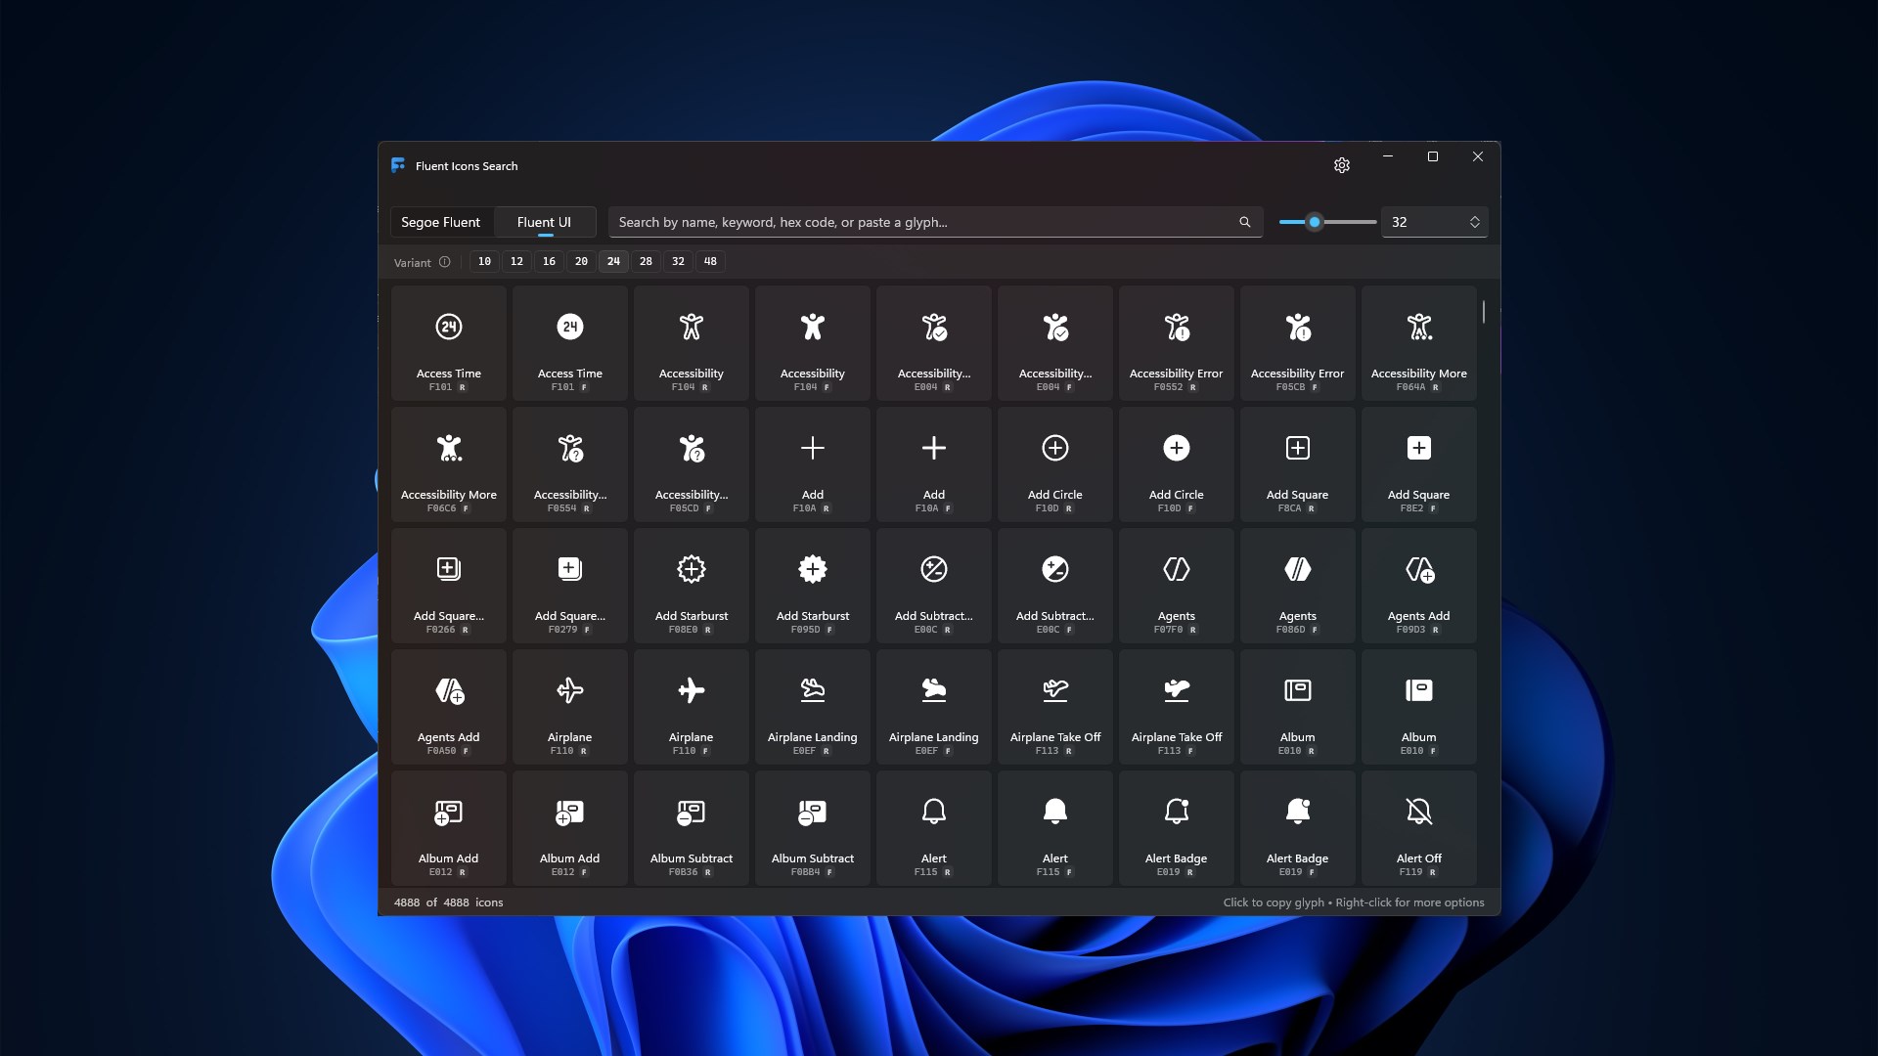1878x1056 pixels.
Task: Click the filled Airplane icon
Action: pyautogui.click(x=692, y=707)
